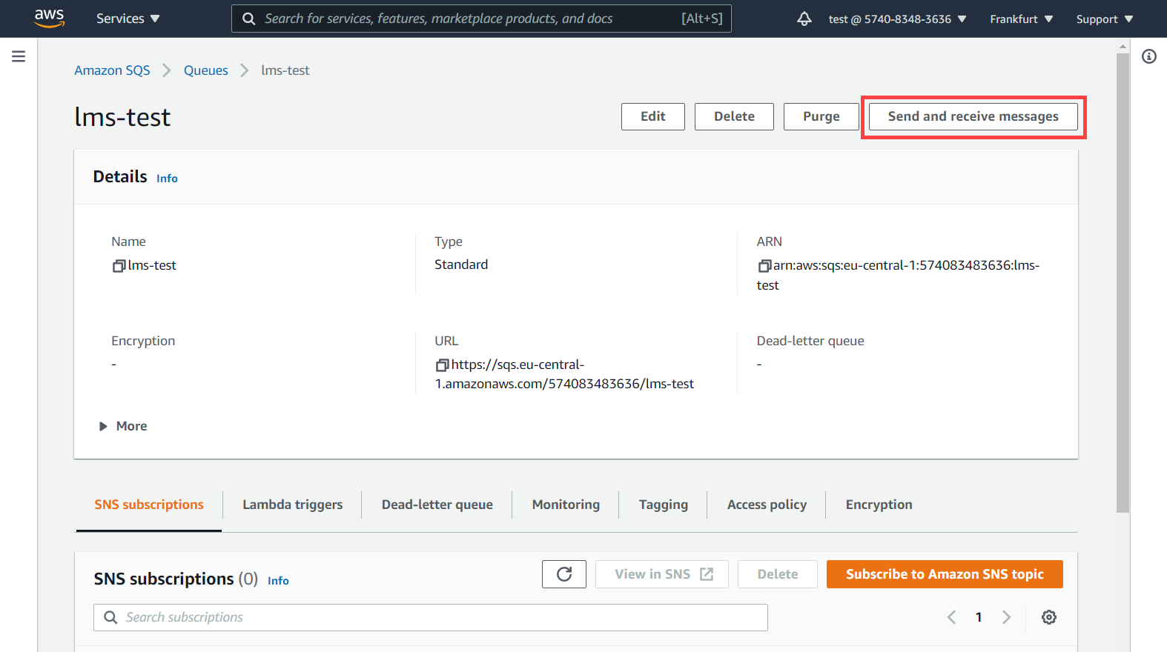1167x652 pixels.
Task: Click the queue type value "Standard"
Action: pos(461,265)
